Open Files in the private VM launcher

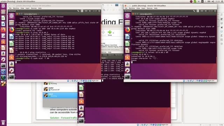(x=12, y=23)
